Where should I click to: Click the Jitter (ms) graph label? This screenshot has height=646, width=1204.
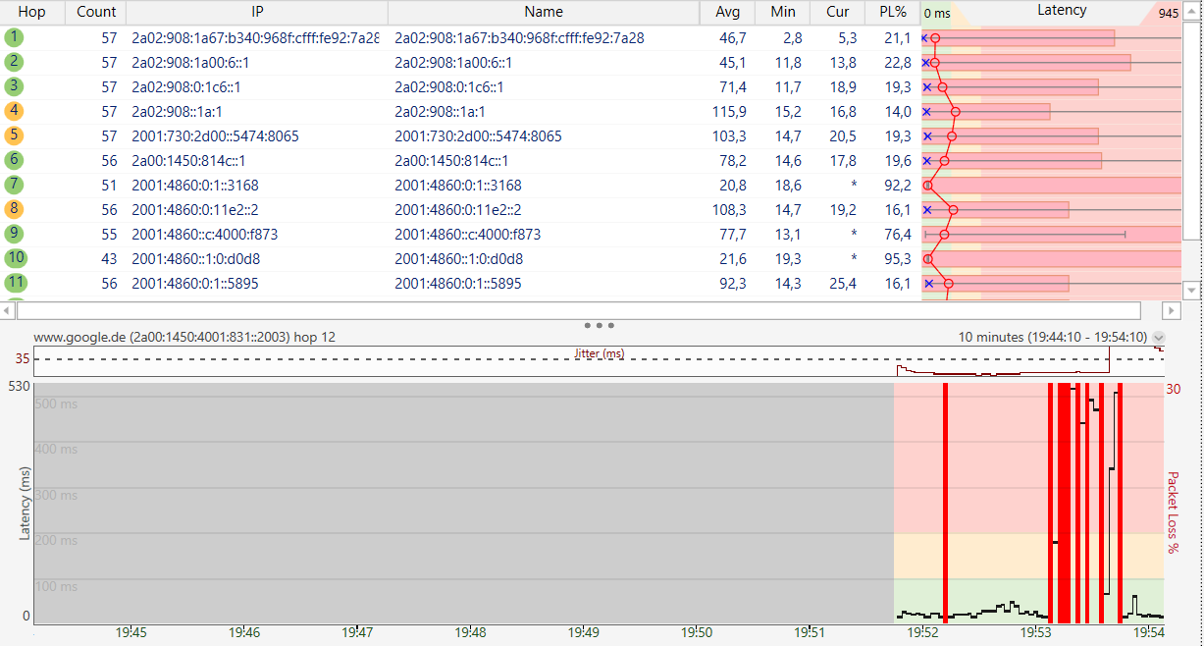599,353
